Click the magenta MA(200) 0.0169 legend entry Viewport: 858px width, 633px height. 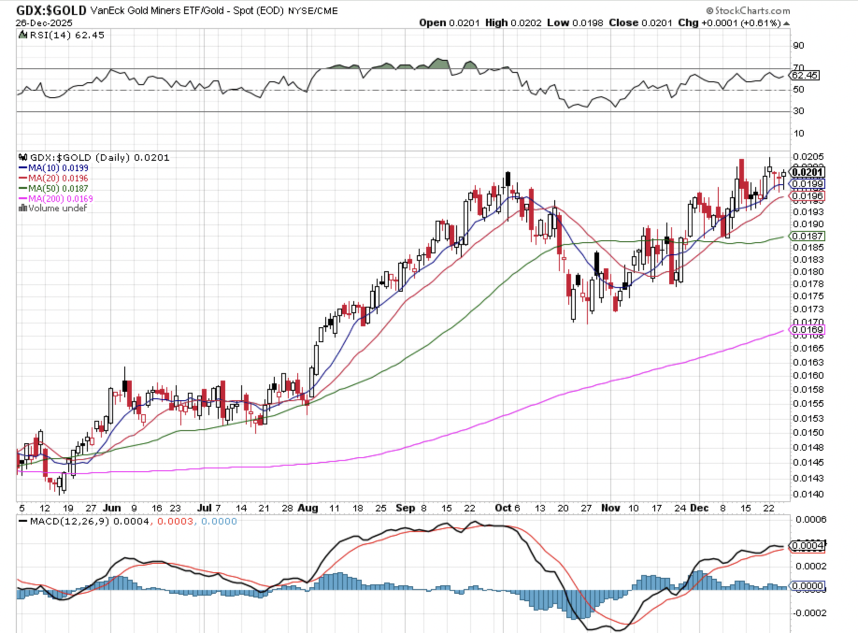coord(56,199)
